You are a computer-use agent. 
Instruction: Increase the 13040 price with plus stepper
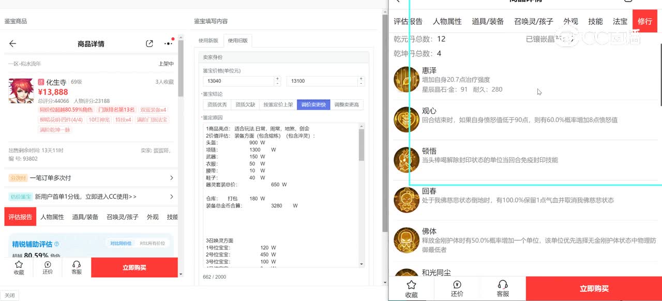[x=277, y=79]
